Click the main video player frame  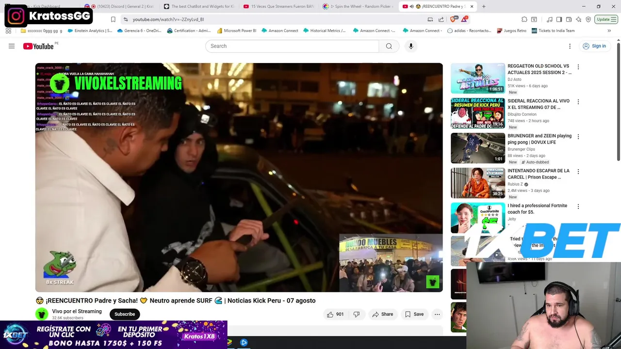coord(239,177)
